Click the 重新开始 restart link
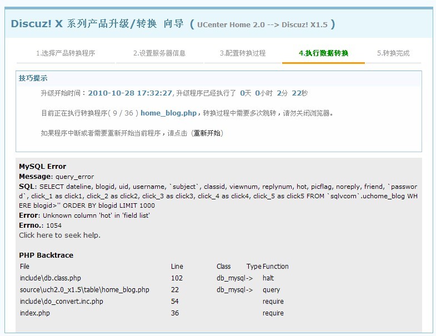 click(207, 133)
